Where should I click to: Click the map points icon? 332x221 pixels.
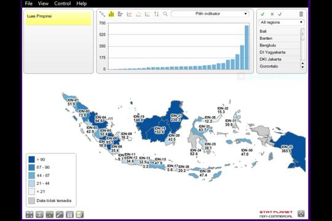(50, 214)
